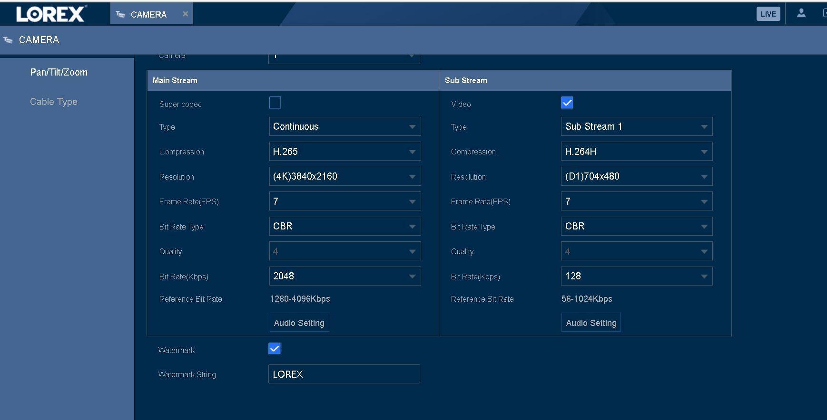The image size is (827, 420).
Task: Open Main Stream Frame Rate dropdown
Action: point(345,201)
